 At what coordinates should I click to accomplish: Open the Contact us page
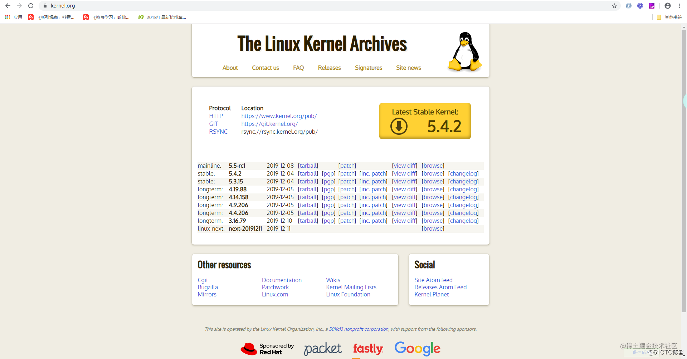[265, 68]
